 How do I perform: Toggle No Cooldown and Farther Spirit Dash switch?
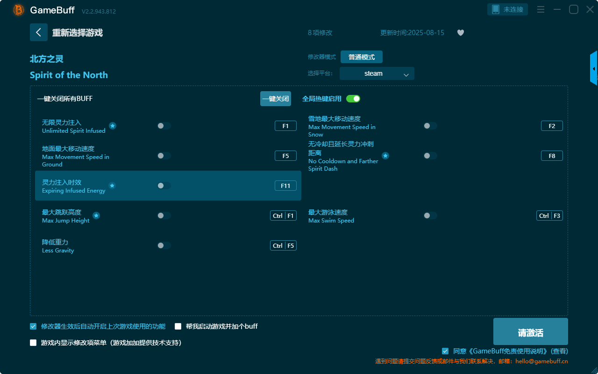point(430,156)
